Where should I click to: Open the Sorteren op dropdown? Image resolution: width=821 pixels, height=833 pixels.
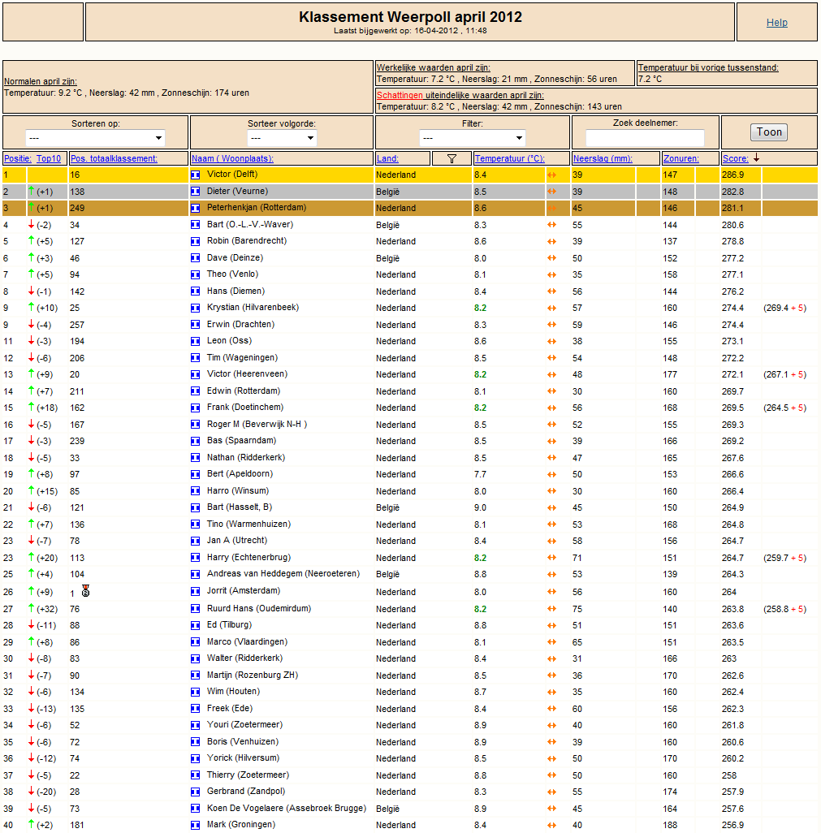95,138
